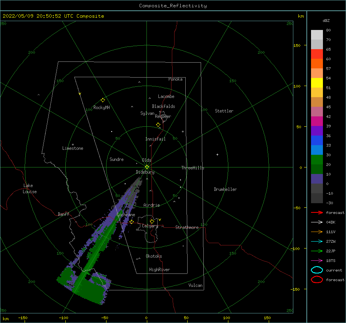Click the Cochrane label
The image size is (346, 323).
[x=126, y=215]
